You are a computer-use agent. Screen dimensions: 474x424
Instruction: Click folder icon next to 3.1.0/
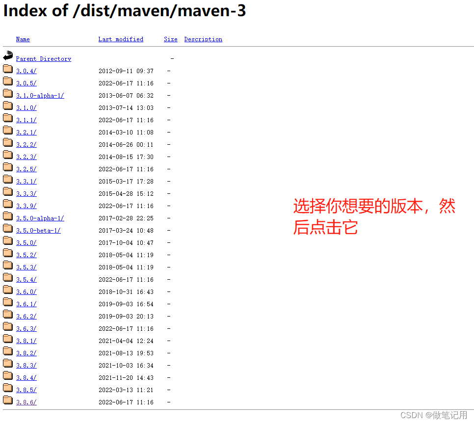8,106
